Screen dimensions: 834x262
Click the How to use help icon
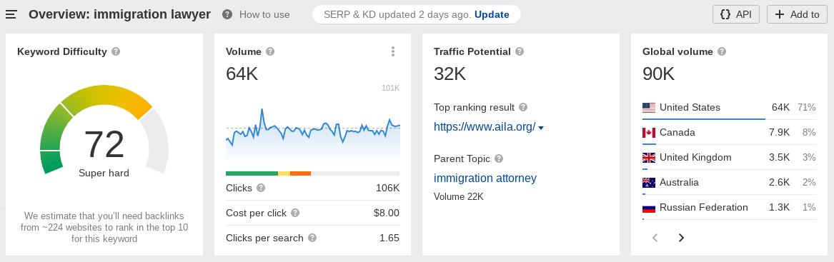tap(227, 14)
